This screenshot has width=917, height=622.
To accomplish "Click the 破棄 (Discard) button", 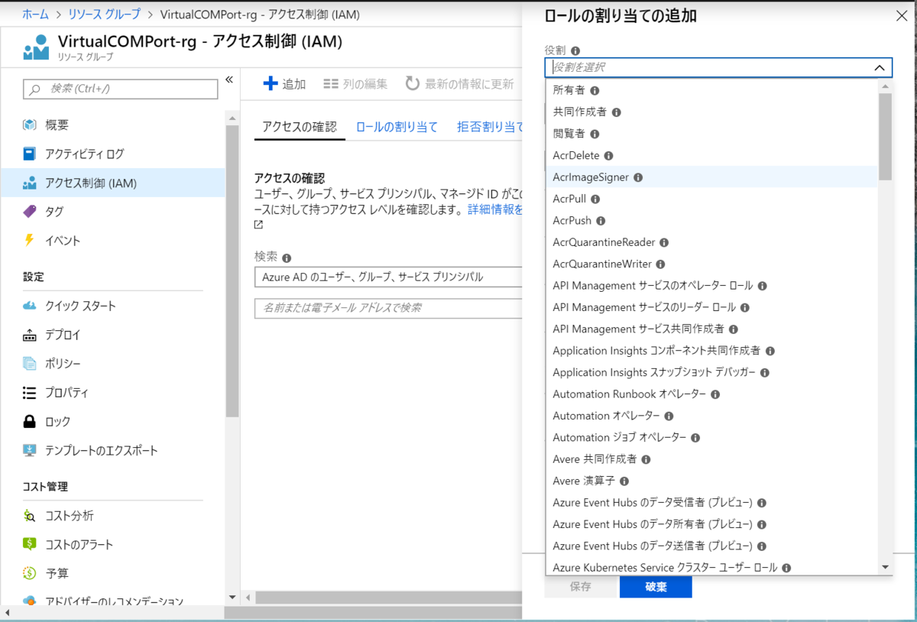I will [x=656, y=587].
